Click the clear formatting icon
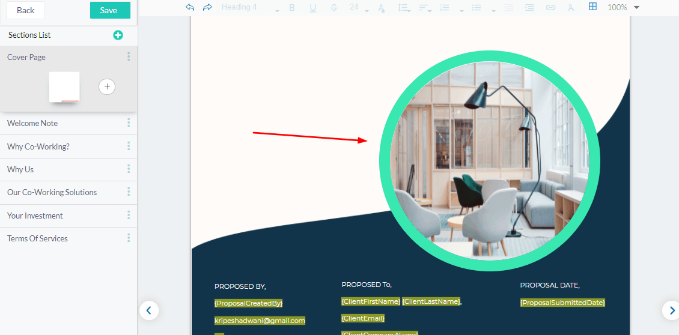This screenshot has height=335, width=679. coord(571,7)
